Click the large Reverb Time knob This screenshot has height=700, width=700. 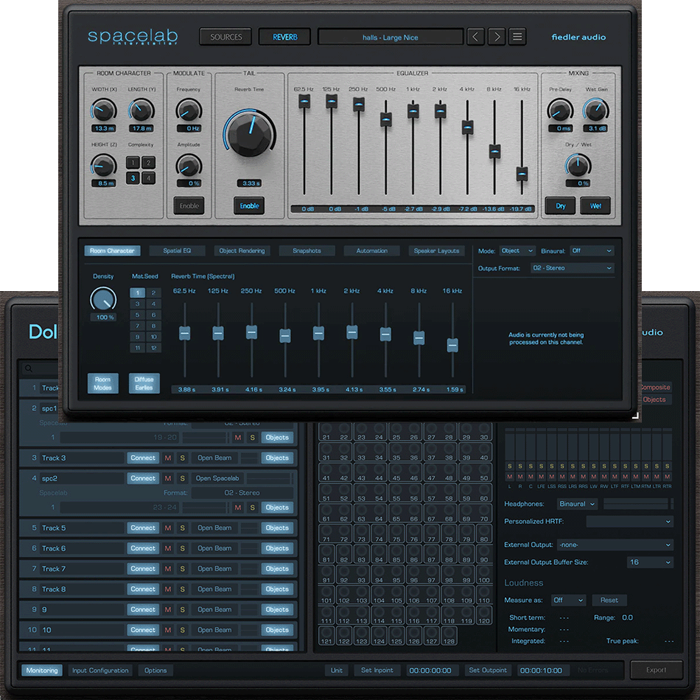coord(250,133)
